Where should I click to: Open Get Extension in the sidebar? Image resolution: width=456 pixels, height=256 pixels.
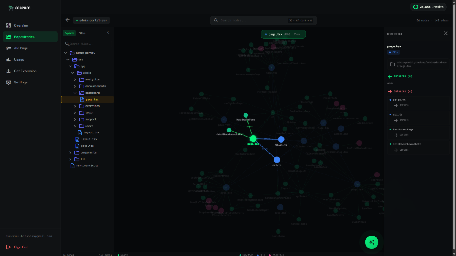pyautogui.click(x=30, y=71)
